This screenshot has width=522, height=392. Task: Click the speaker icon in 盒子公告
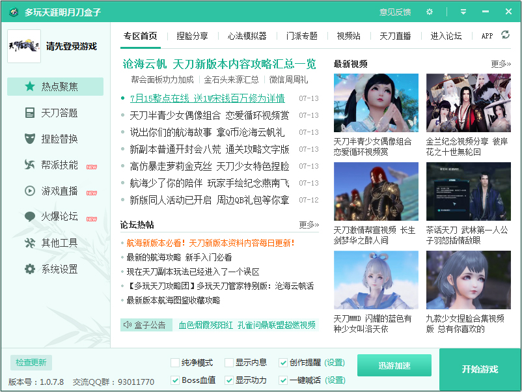tap(127, 324)
